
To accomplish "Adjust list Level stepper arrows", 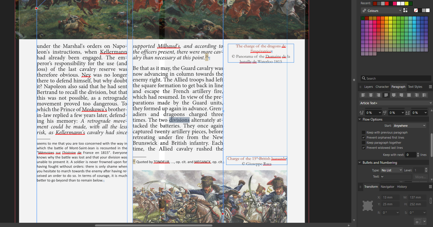I will 426,170.
